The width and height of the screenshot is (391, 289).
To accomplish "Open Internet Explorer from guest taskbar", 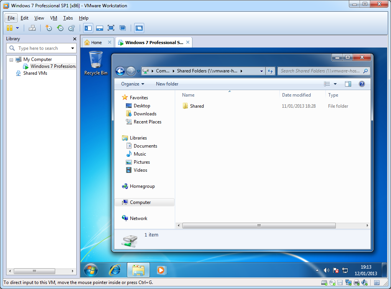I will click(x=115, y=270).
